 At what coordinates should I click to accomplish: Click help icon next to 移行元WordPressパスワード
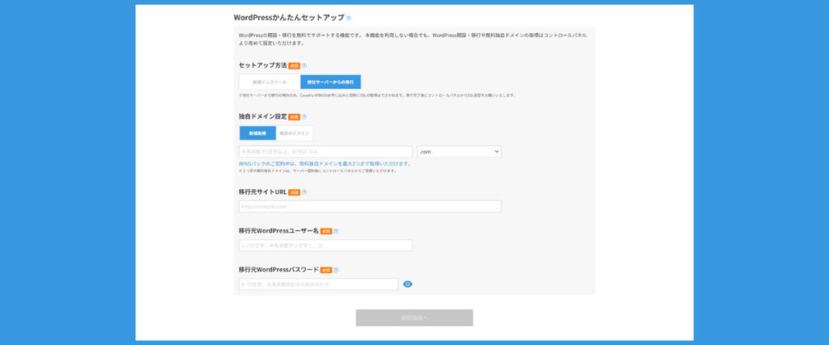(336, 270)
